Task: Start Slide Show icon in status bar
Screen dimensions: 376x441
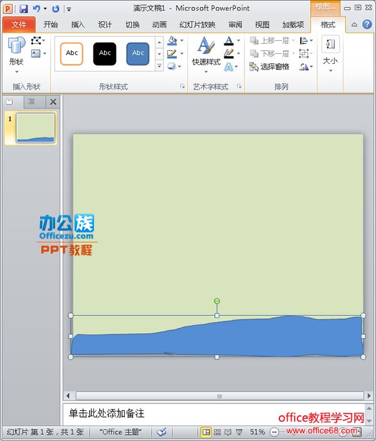Action: [239, 432]
